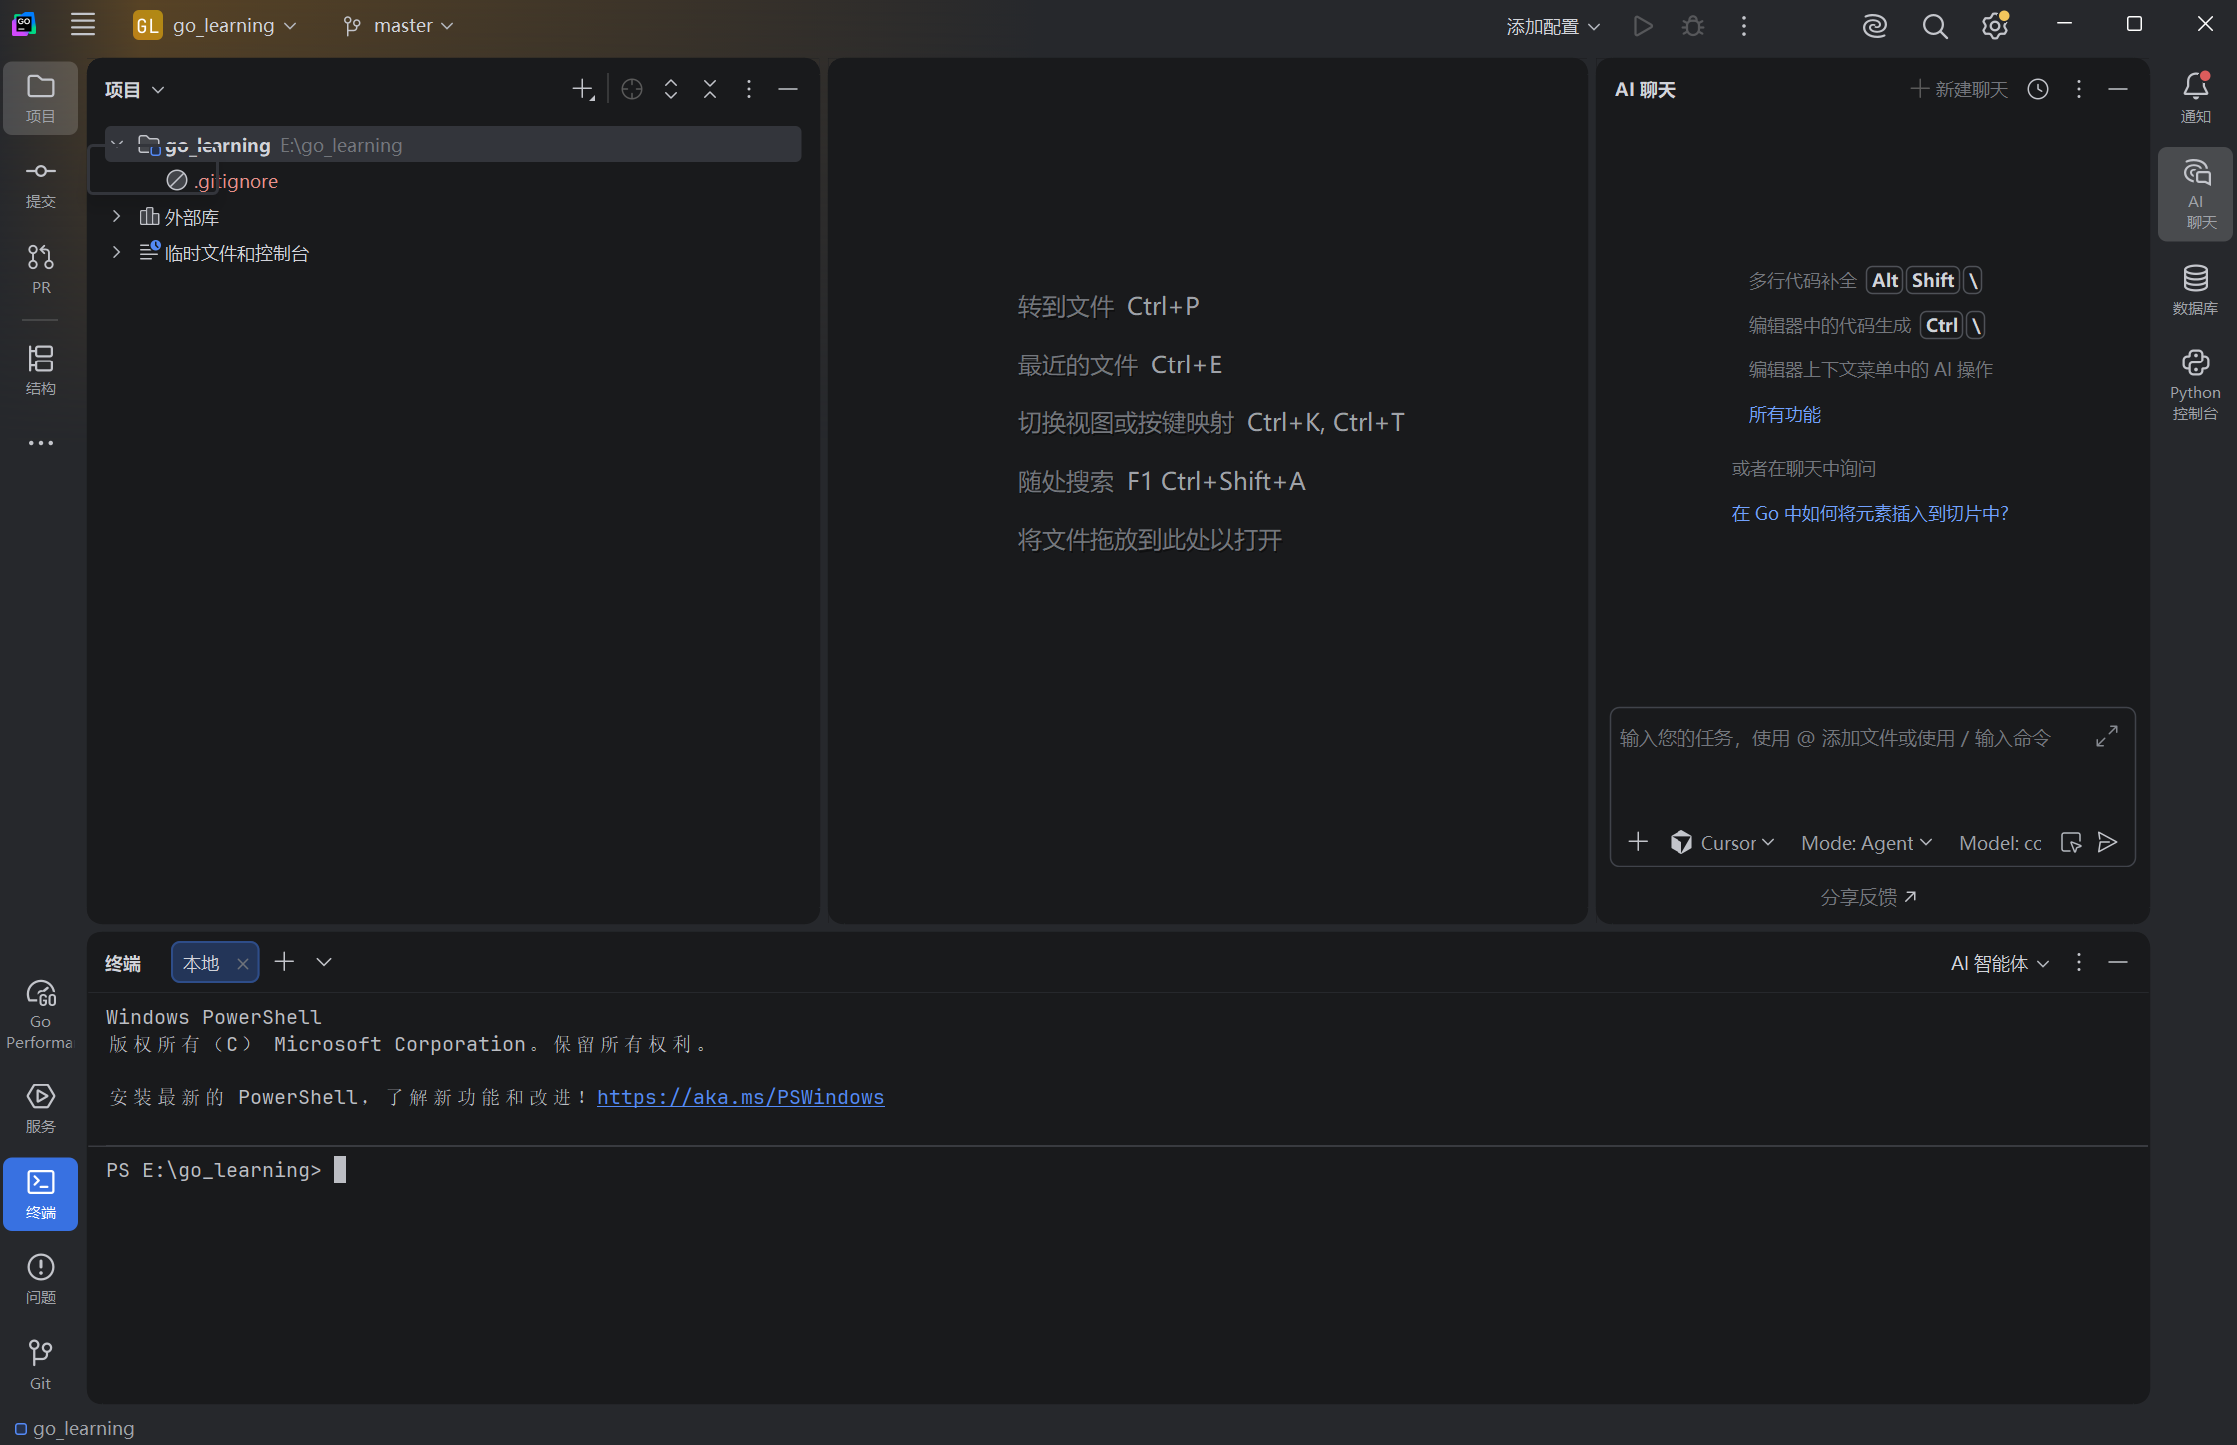
Task: Open the 提交 (Commit) tool window
Action: [x=41, y=185]
